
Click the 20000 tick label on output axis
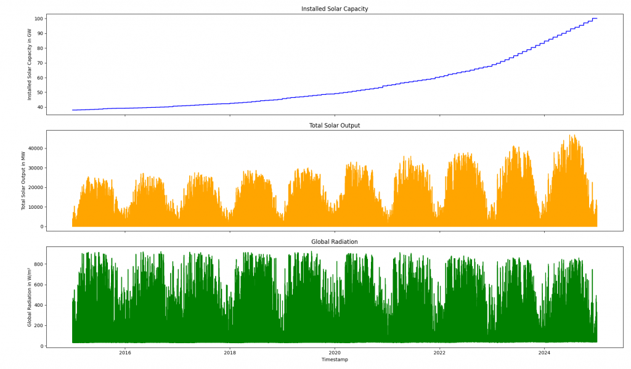coord(33,188)
